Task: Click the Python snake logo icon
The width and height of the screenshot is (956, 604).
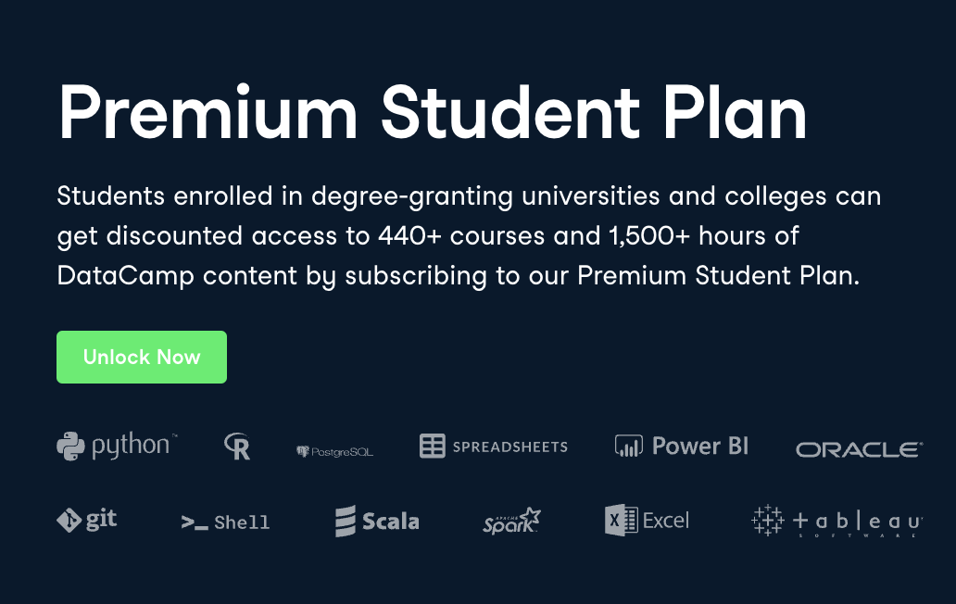Action: (71, 446)
